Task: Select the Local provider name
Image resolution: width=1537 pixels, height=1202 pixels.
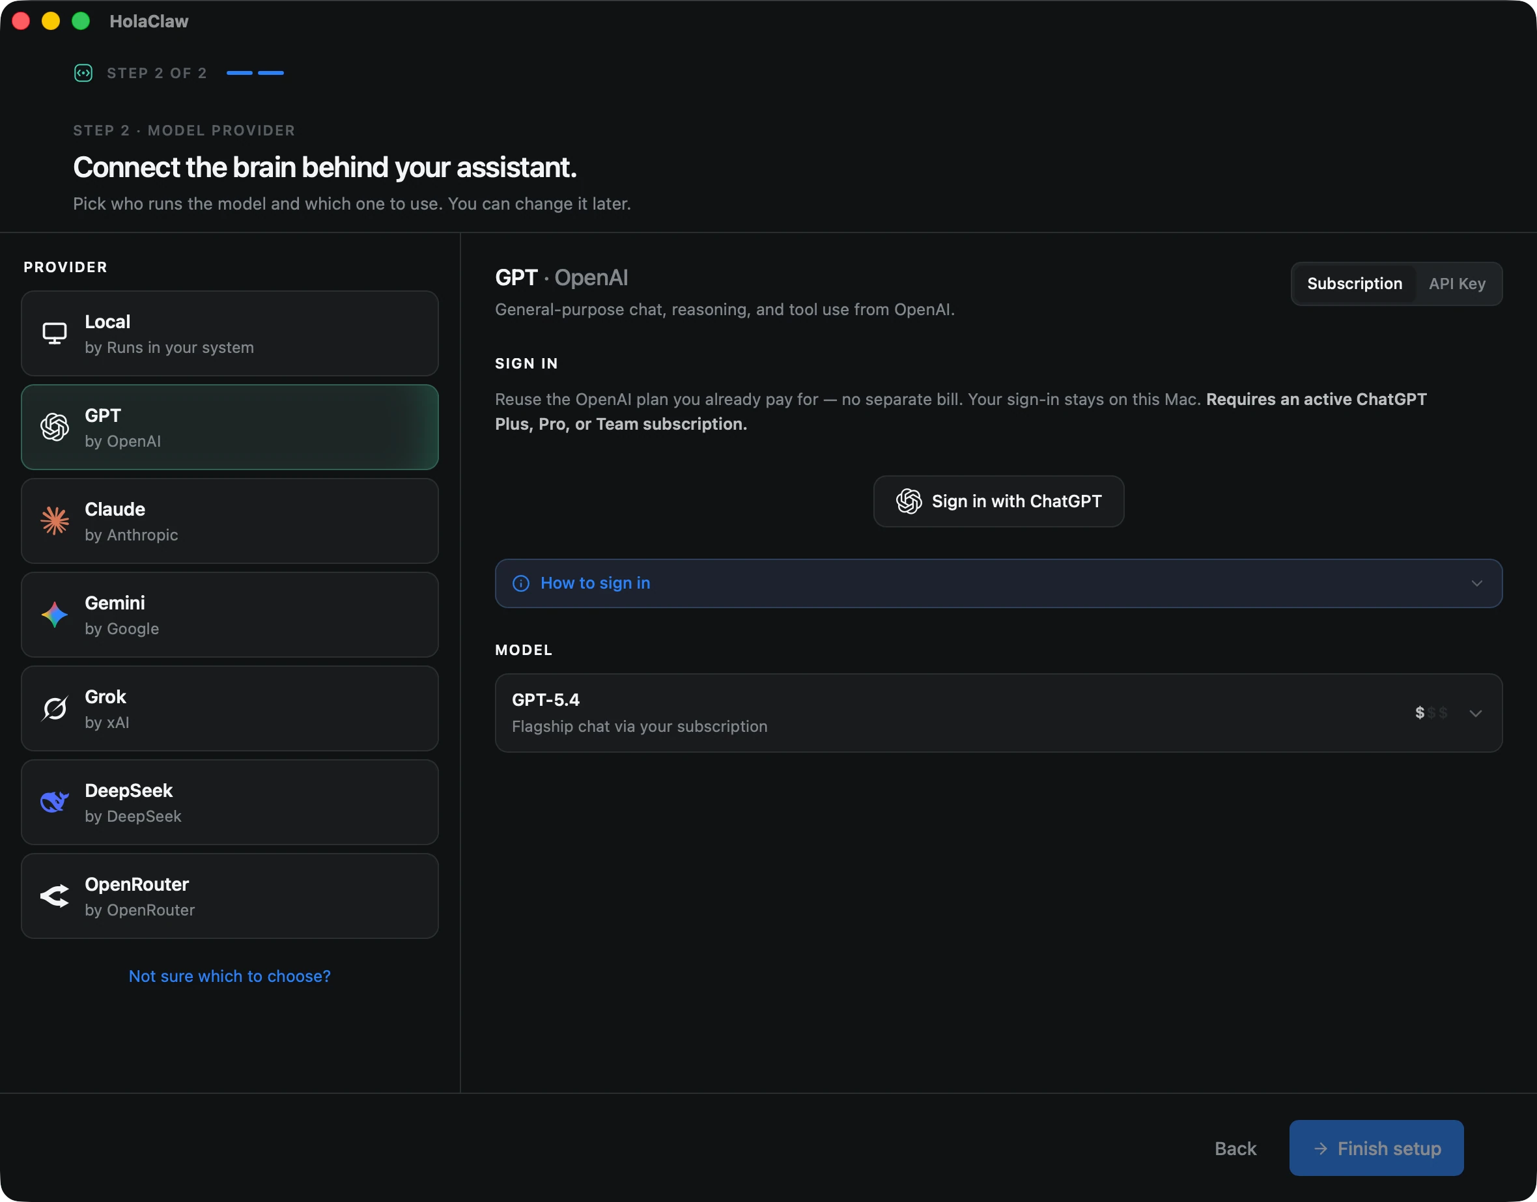Action: pos(107,322)
